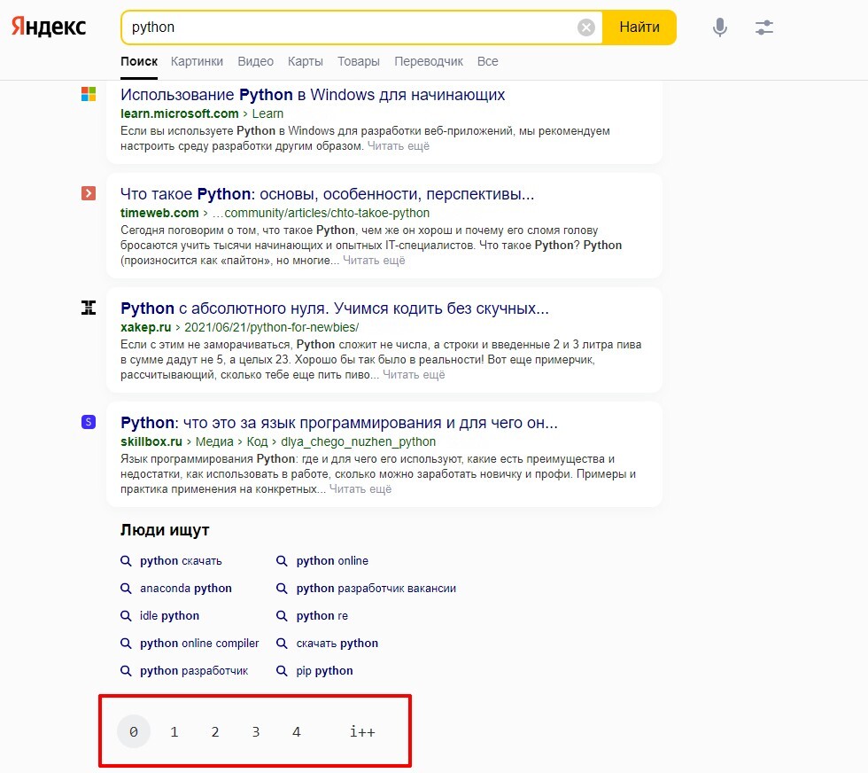Click xakep.ru domain link
The height and width of the screenshot is (773, 868).
[x=145, y=327]
